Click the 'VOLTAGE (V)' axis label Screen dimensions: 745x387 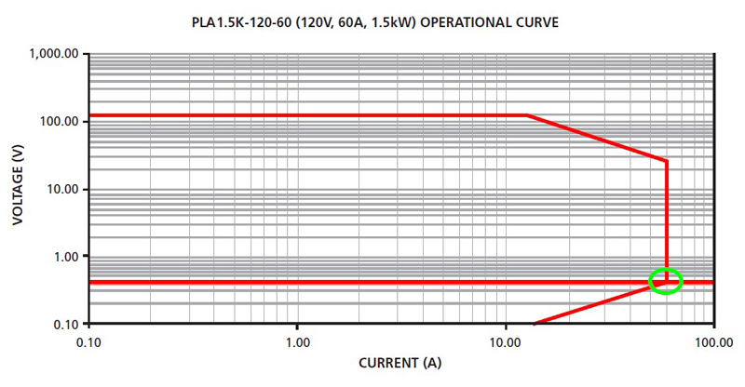[x=18, y=185]
